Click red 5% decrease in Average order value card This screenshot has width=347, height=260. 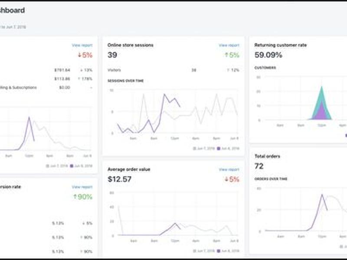pos(232,179)
